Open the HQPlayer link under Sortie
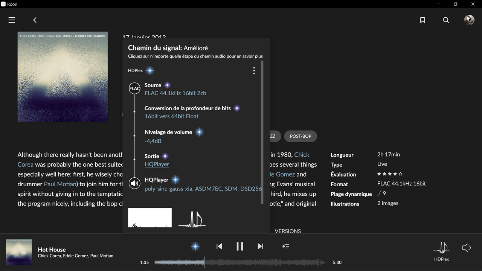Screen dimensions: 482x271 (x=157, y=164)
